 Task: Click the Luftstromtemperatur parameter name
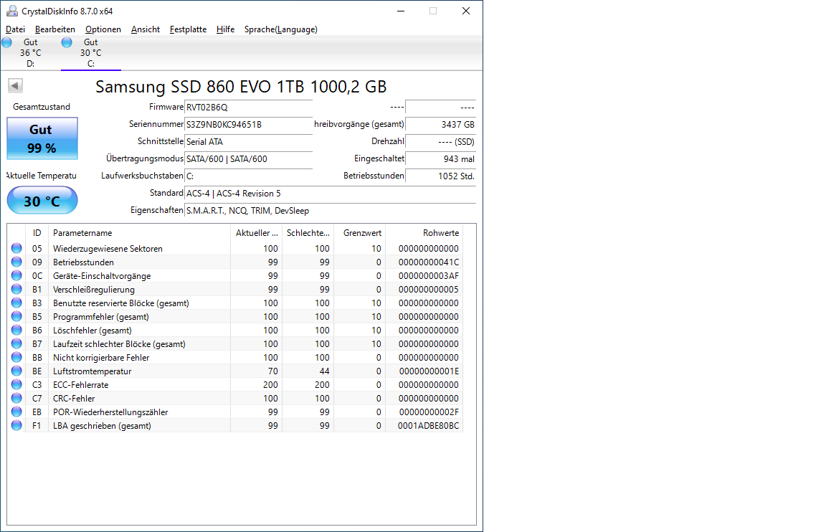pos(92,371)
